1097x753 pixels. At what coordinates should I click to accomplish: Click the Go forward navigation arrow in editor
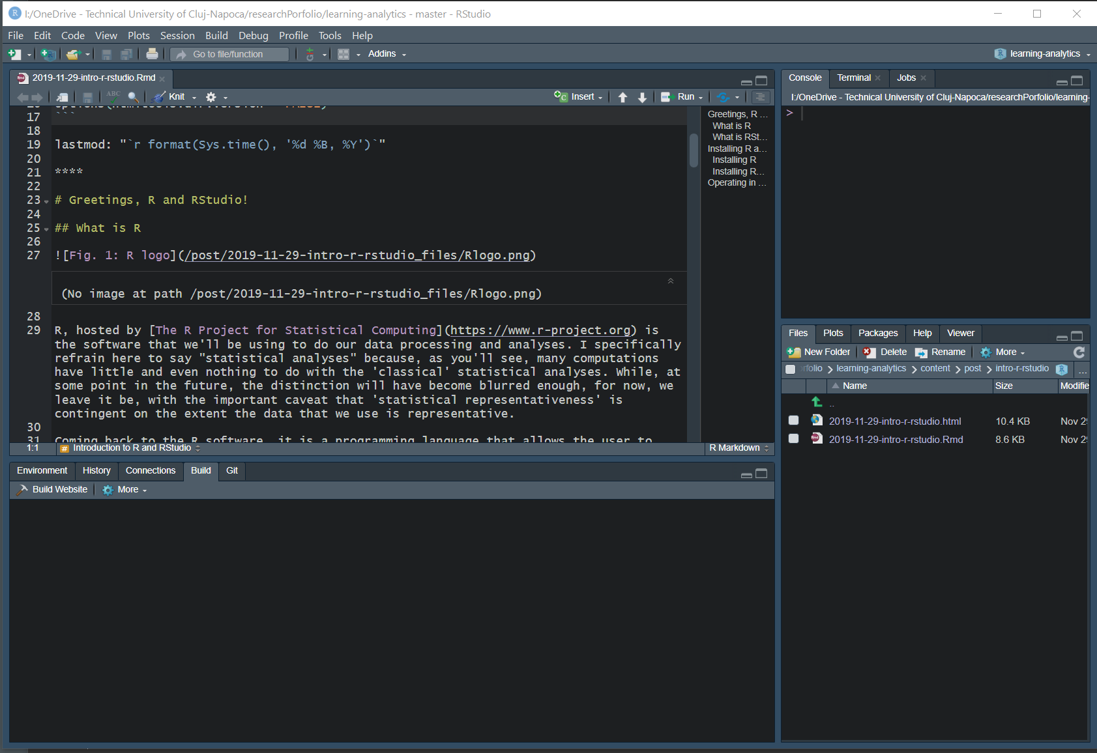(37, 97)
